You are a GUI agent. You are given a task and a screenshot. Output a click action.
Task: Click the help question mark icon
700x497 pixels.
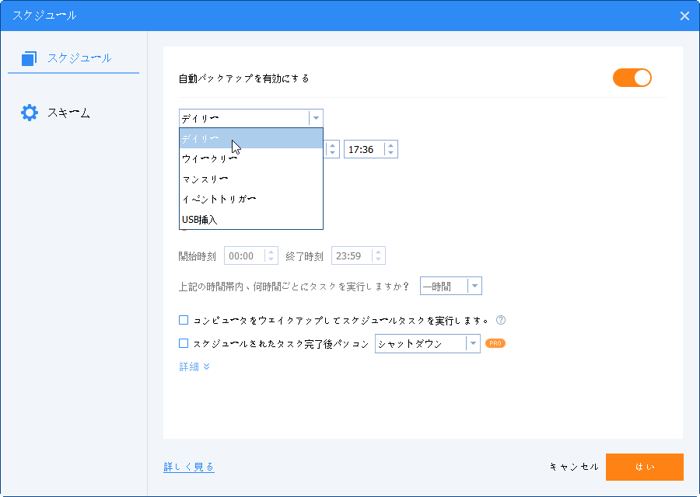(501, 320)
